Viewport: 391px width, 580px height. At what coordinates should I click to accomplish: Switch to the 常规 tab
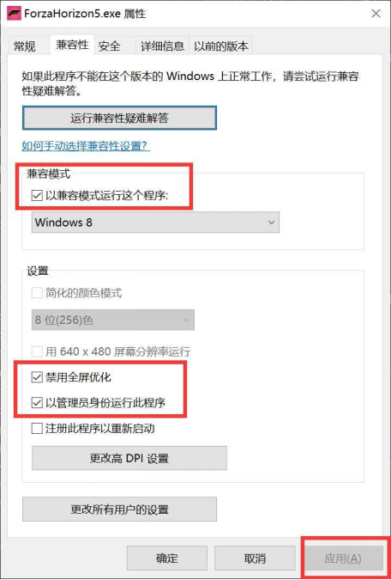click(x=25, y=46)
